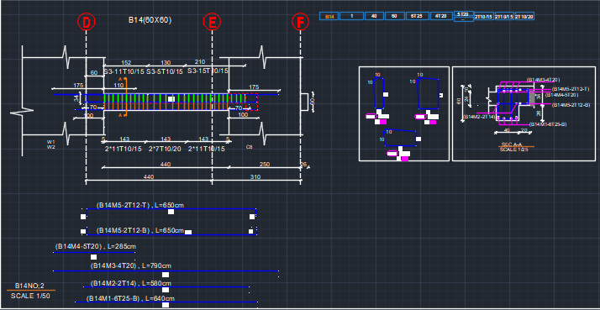Click the 2T10/20 cell in schedule table
Image resolution: width=600 pixels, height=310 pixels.
524,17
